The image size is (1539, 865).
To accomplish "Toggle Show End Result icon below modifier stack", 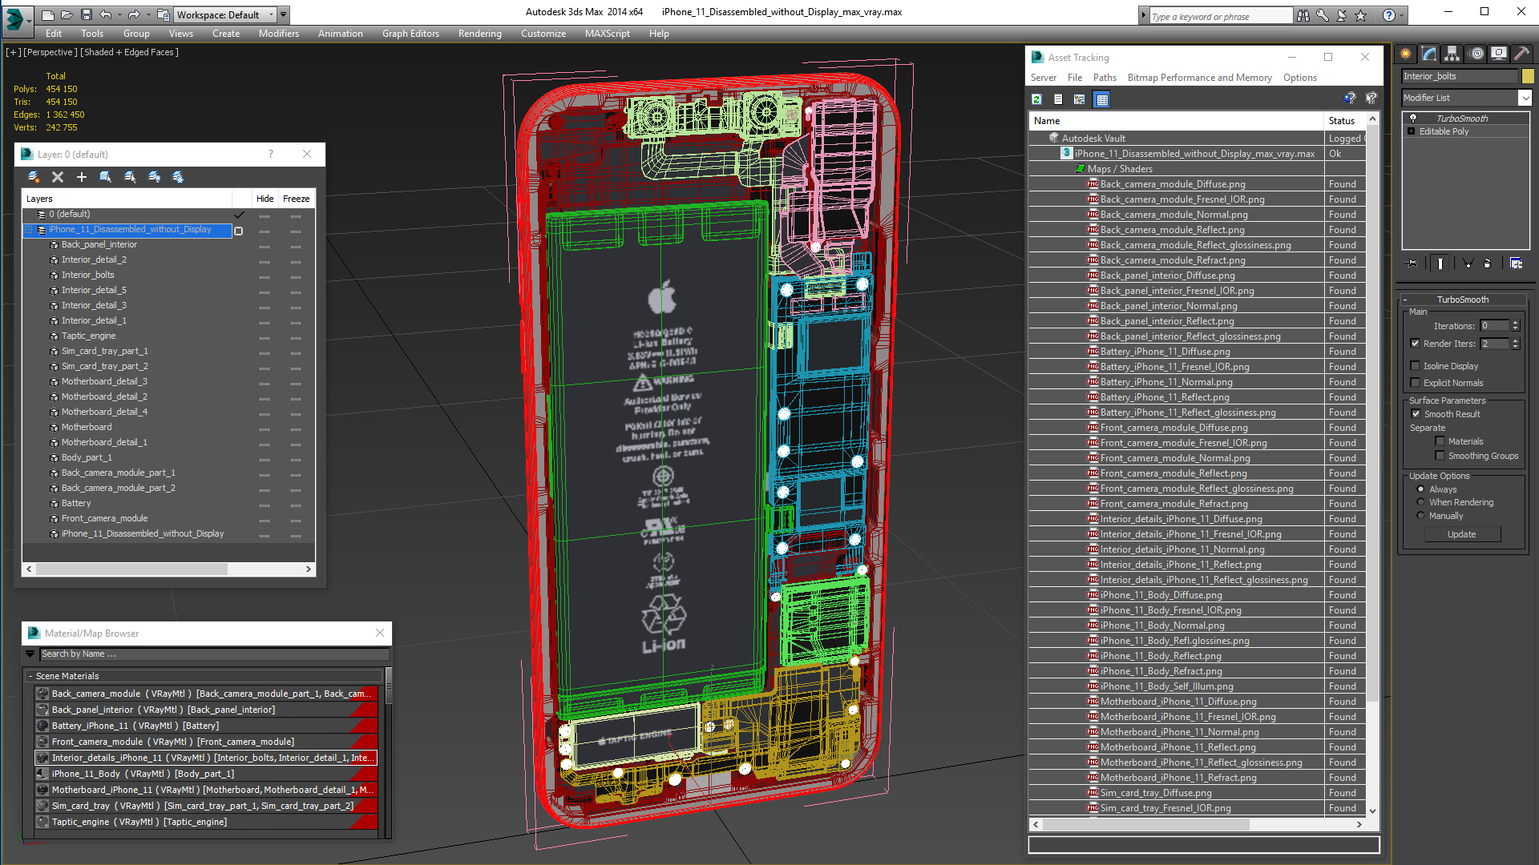I will [x=1440, y=263].
